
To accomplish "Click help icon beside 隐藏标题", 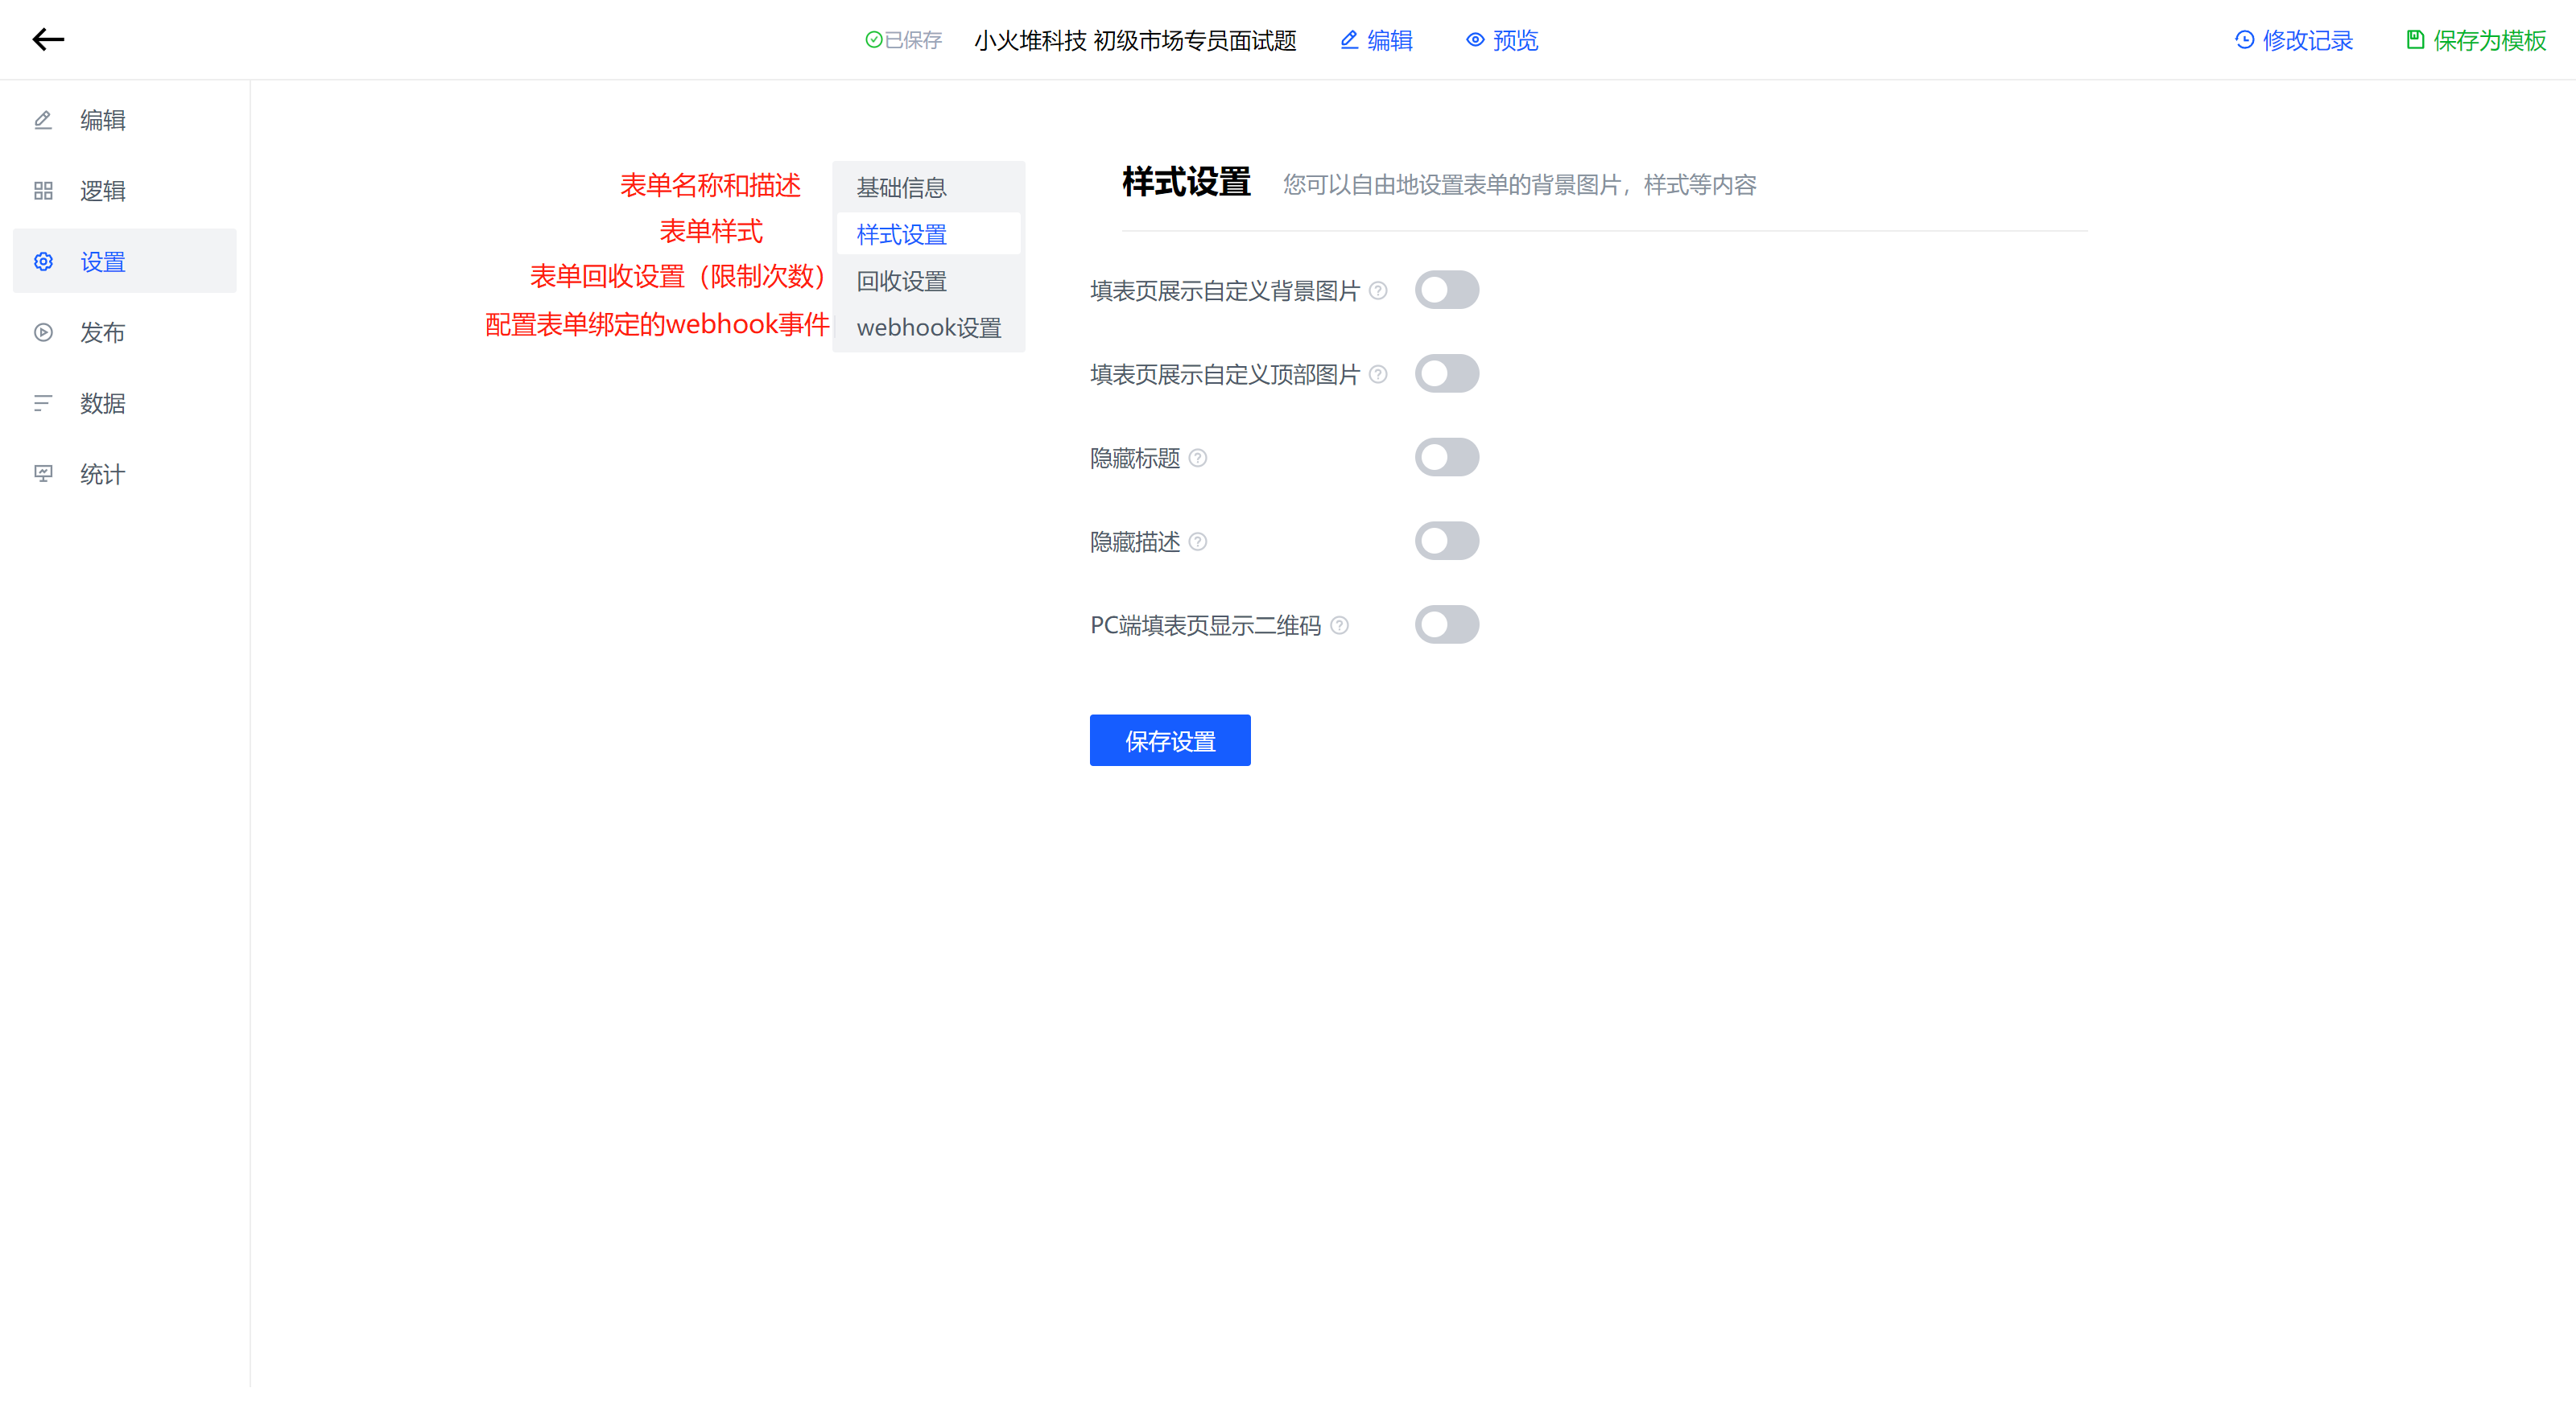I will (1197, 458).
